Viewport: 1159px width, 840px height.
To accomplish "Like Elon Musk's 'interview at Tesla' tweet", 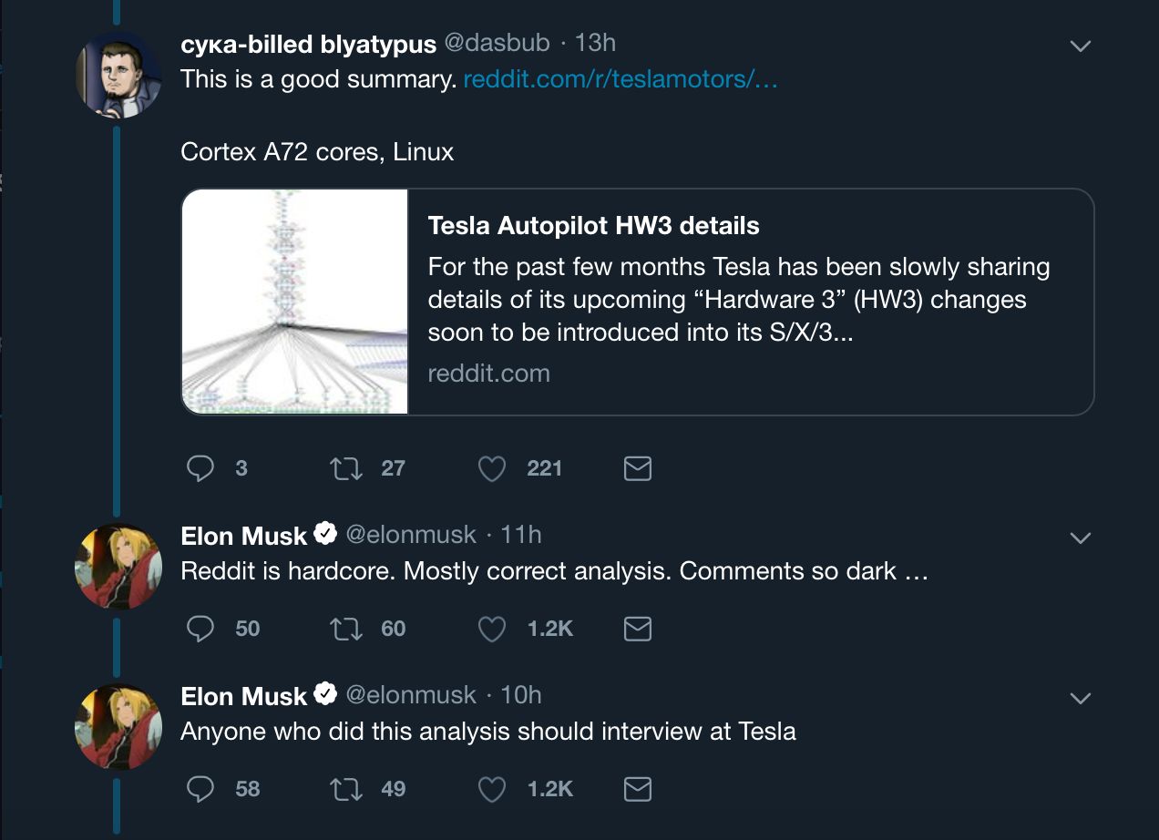I will (492, 789).
